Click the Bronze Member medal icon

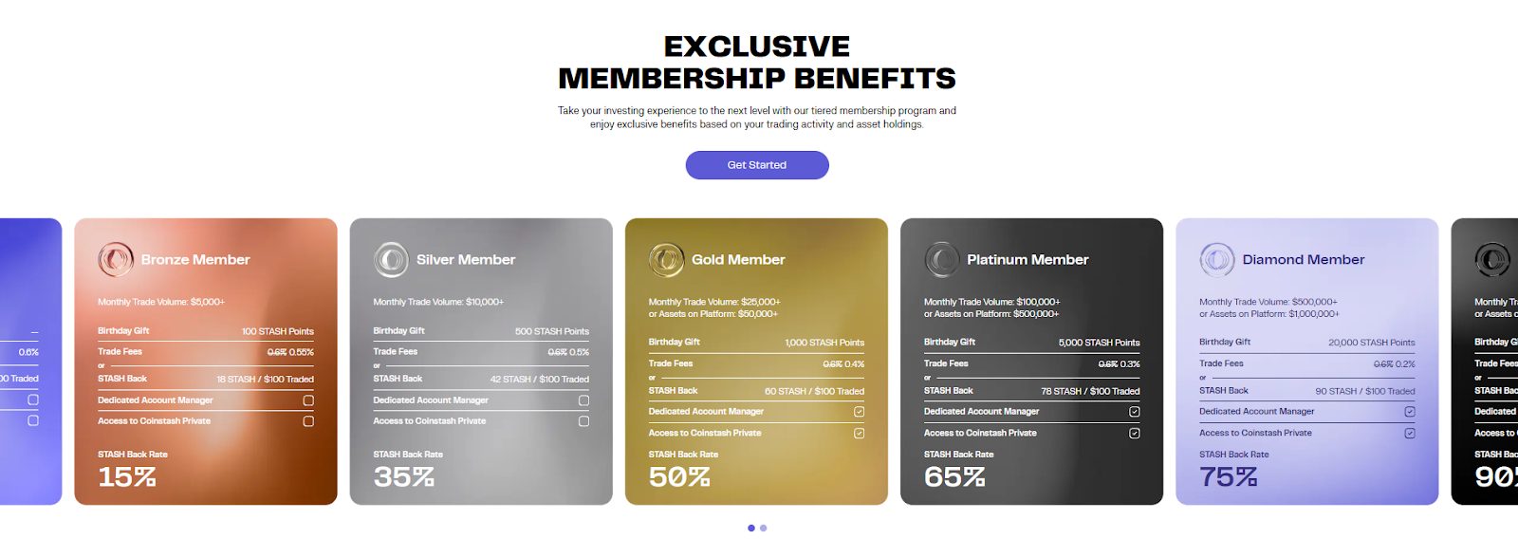116,259
